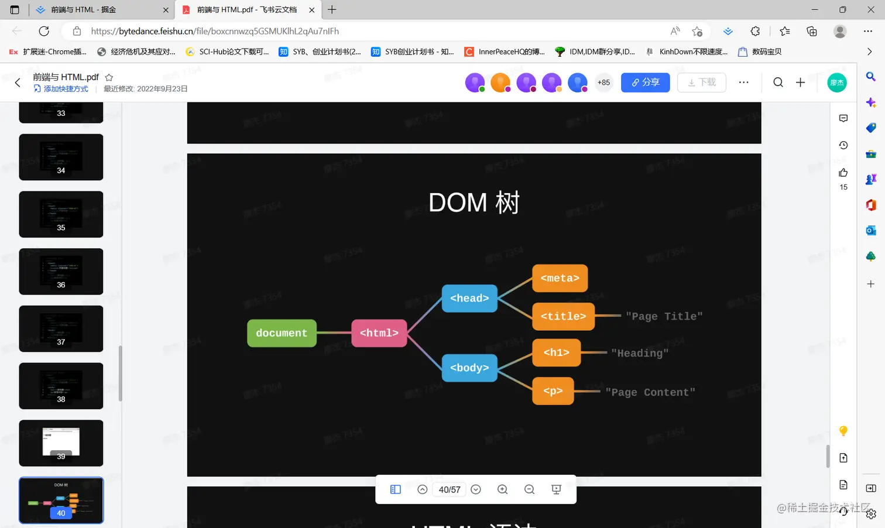Open the 扩展迷-Chrome插... bookmark
The width and height of the screenshot is (885, 528).
coord(48,52)
